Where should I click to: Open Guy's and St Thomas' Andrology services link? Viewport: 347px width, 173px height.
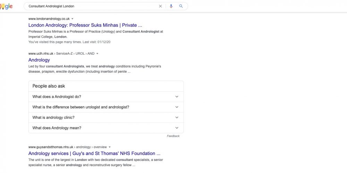[94, 153]
